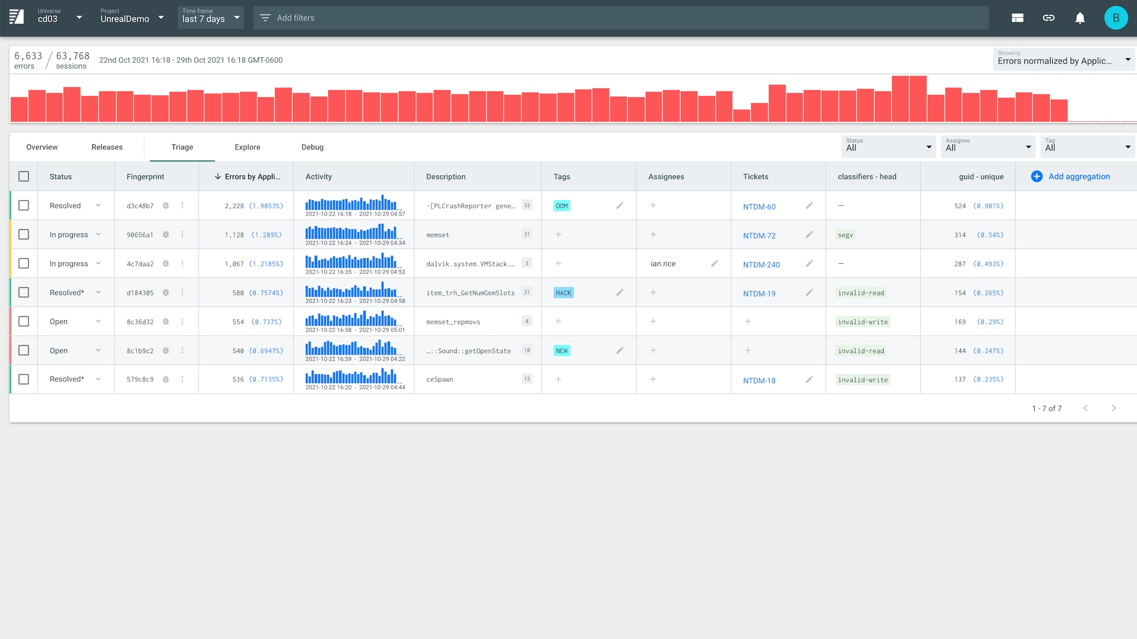Open the debug icon for fingerprint d3c48b7
Viewport: 1137px width, 639px height.
[x=166, y=205]
